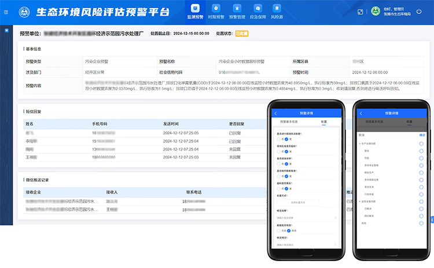Click the 手机号码 column header

tap(100, 124)
